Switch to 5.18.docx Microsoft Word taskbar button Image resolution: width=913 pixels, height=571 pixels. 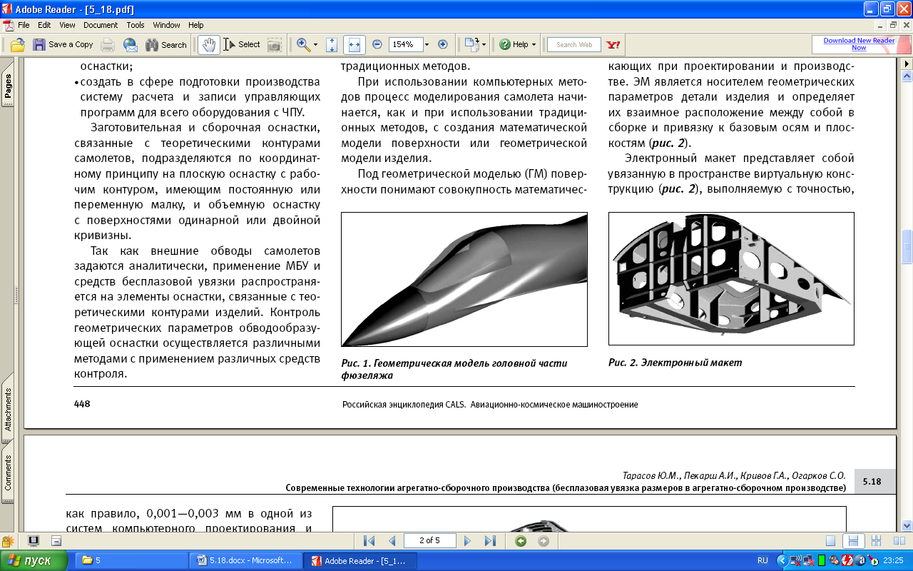pyautogui.click(x=247, y=560)
